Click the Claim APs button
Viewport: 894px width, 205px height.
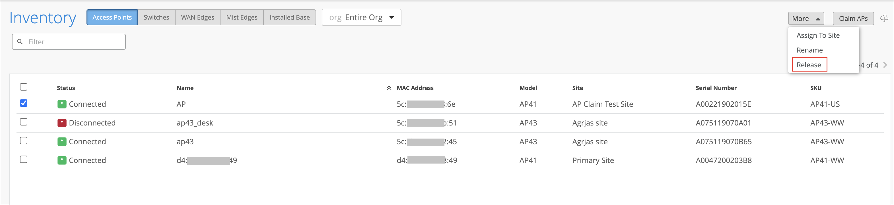853,18
